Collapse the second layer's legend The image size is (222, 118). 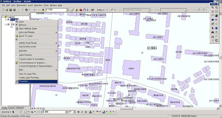pos(6,24)
